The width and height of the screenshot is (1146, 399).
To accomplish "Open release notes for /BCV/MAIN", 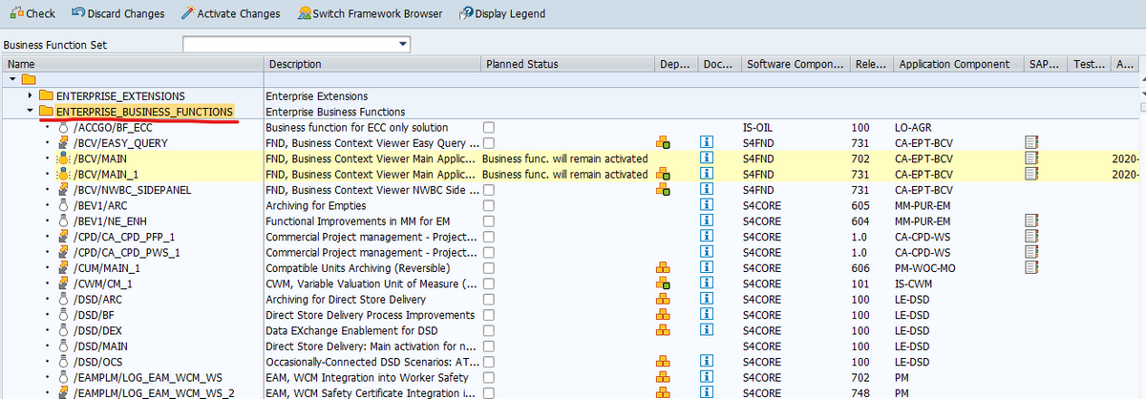I will (1031, 158).
